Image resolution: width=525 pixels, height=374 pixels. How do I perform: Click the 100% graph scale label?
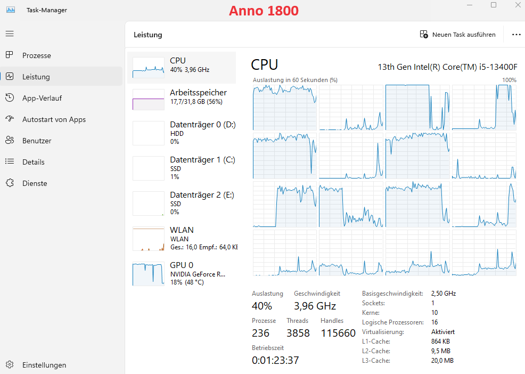point(509,80)
